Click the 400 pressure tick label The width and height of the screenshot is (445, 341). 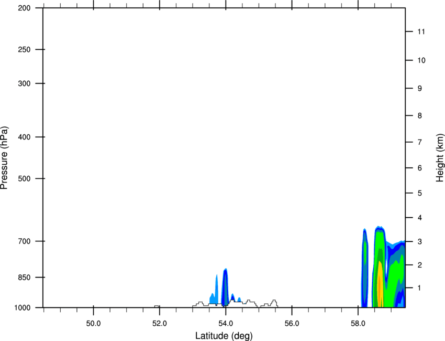pos(24,137)
